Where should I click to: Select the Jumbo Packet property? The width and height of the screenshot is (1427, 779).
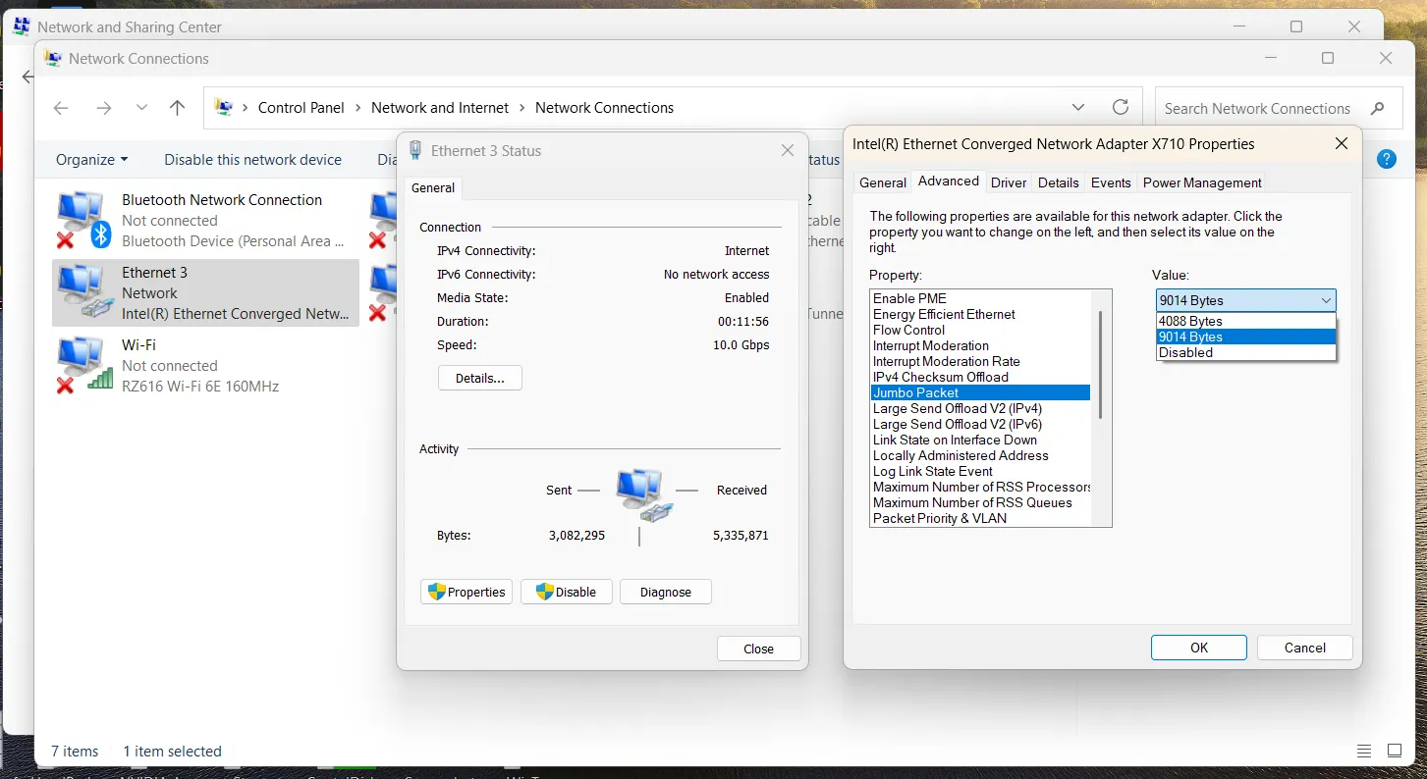pos(980,392)
